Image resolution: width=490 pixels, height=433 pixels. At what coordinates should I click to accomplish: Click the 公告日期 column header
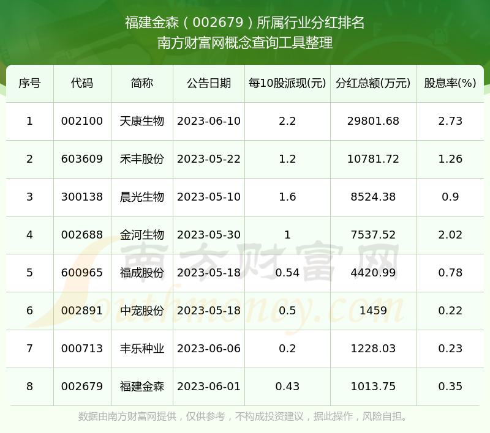coord(209,83)
